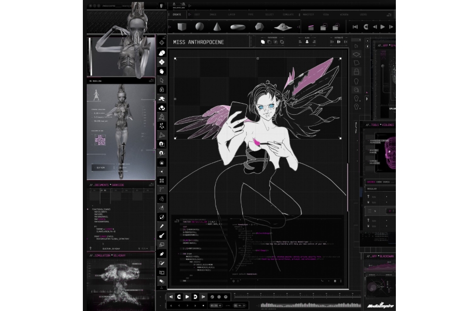The width and height of the screenshot is (470, 311).
Task: Click the clapperboard icon with square badge
Action: (323, 28)
